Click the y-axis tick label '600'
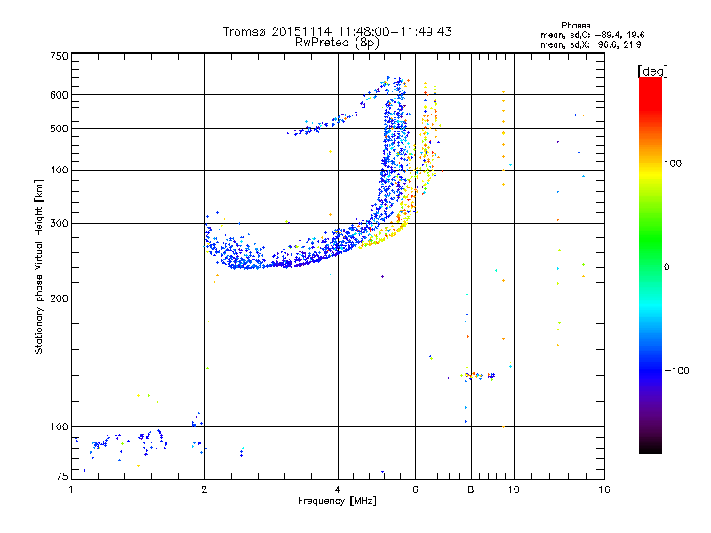The width and height of the screenshot is (711, 533). point(59,95)
